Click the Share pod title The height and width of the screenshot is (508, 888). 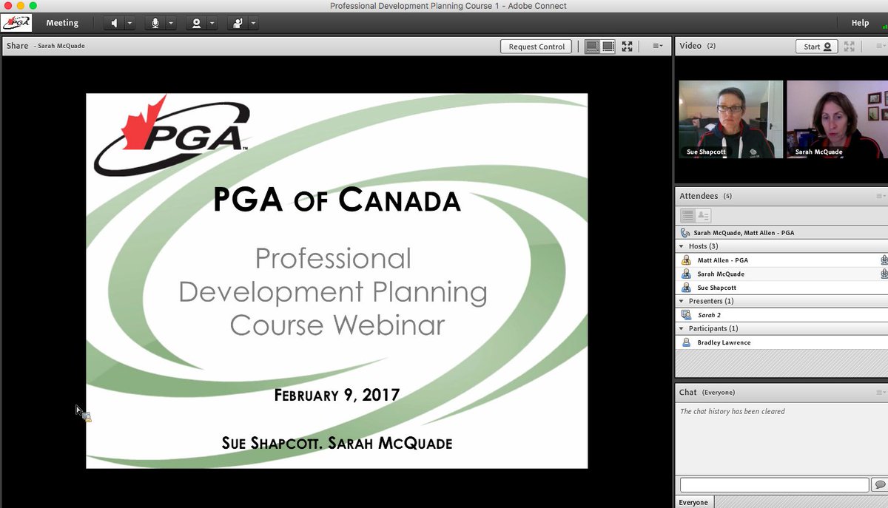point(17,46)
